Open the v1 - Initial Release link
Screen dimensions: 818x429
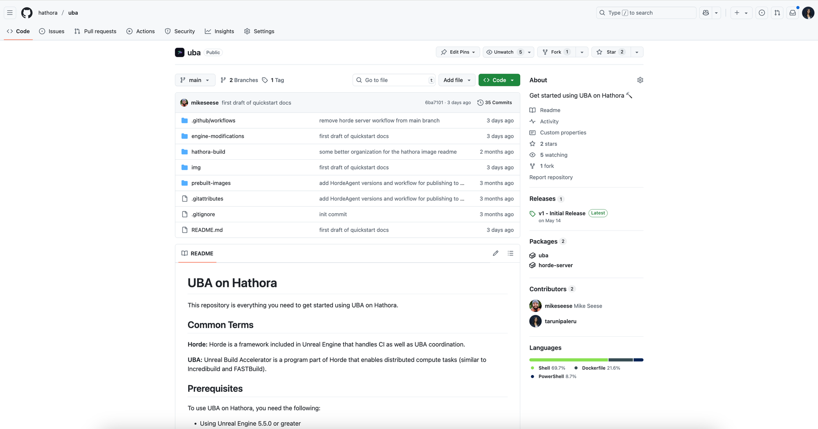click(x=562, y=213)
